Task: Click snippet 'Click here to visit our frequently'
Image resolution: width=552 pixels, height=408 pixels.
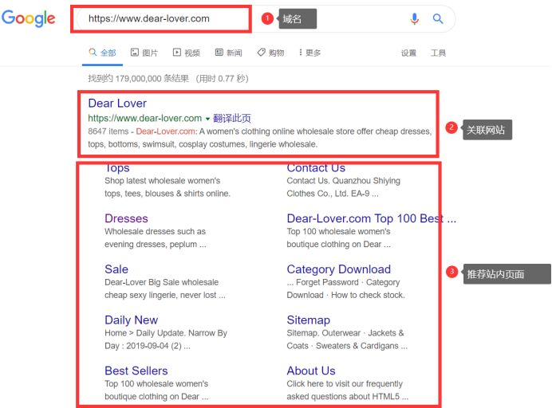Action: [345, 383]
